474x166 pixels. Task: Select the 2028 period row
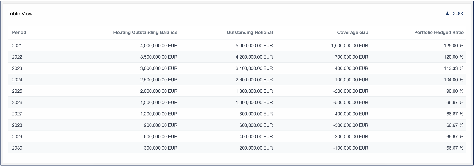pyautogui.click(x=237, y=125)
